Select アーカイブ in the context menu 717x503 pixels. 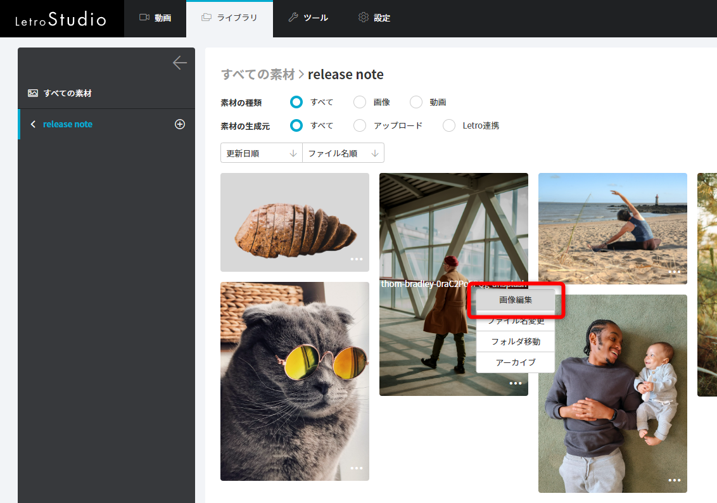tap(515, 362)
